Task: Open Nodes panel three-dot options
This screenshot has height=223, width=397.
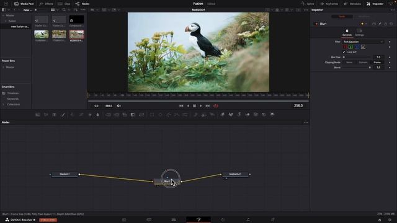Action: click(x=306, y=123)
